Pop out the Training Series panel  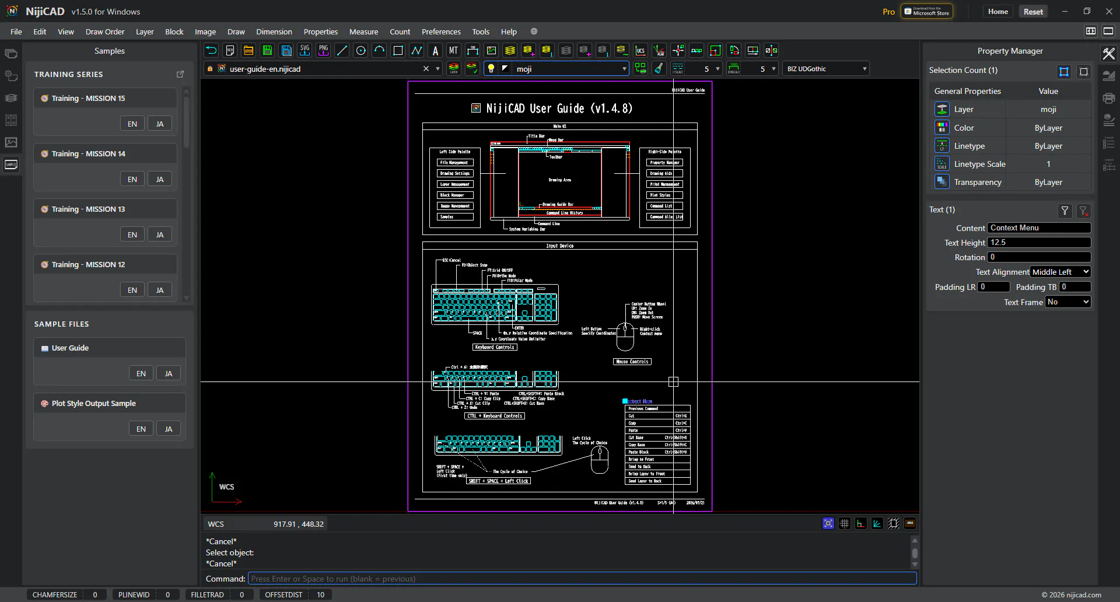tap(180, 74)
